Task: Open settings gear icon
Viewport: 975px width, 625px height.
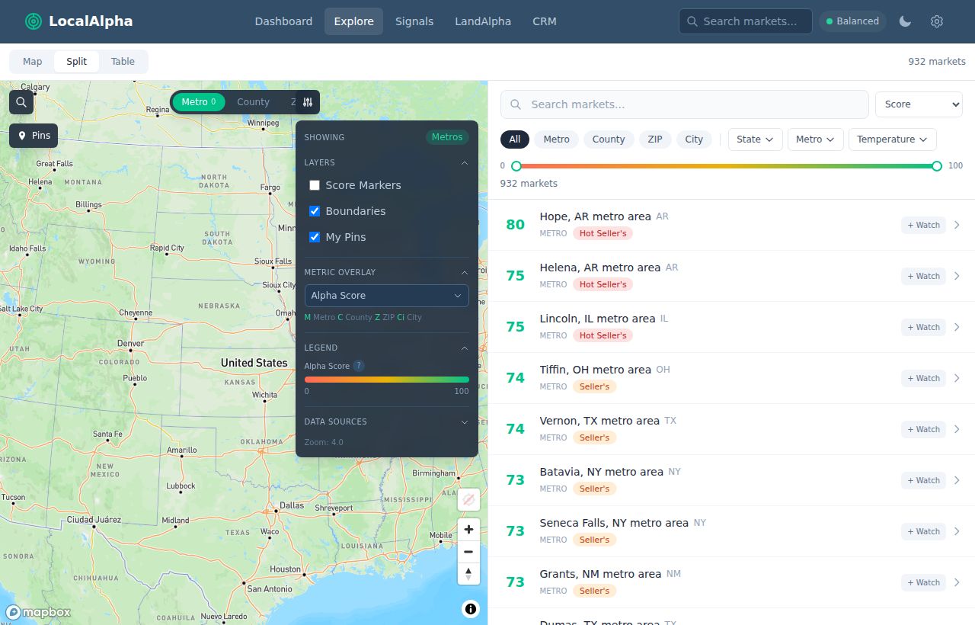Action: pyautogui.click(x=937, y=21)
